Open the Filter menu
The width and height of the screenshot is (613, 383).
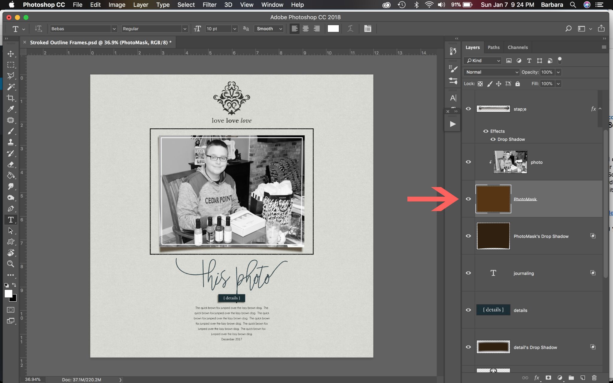pyautogui.click(x=209, y=4)
